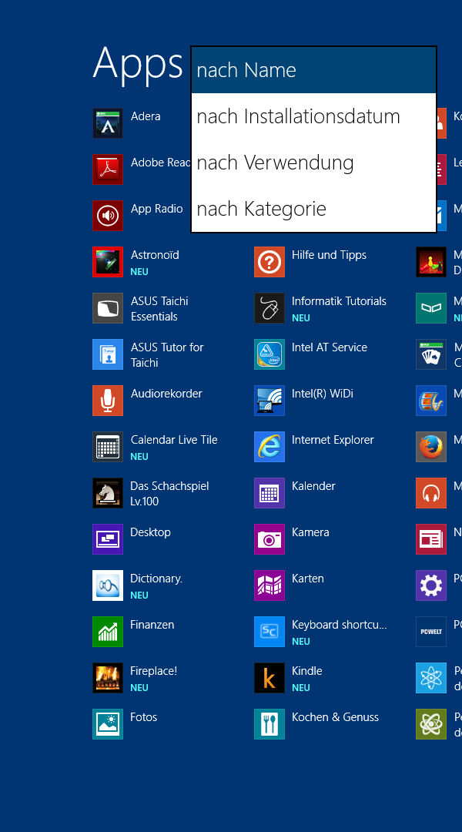The image size is (462, 832).
Task: Open the Internet Explorer app icon
Action: click(269, 447)
